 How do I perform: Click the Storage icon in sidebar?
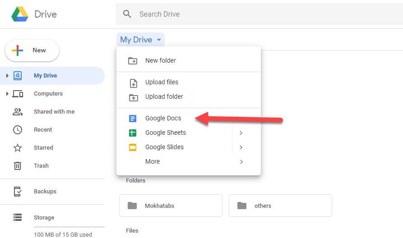[x=18, y=218]
